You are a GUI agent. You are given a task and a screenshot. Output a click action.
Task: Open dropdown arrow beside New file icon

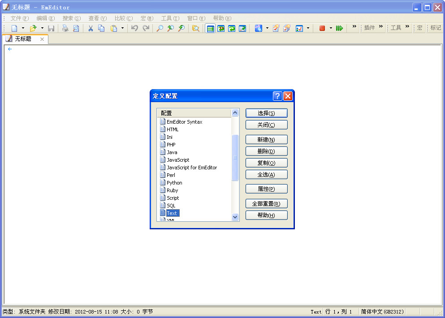pos(23,28)
